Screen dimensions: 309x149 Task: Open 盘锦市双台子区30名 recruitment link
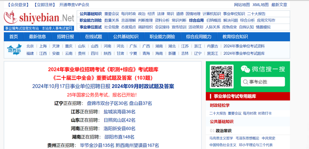[x=107, y=103]
